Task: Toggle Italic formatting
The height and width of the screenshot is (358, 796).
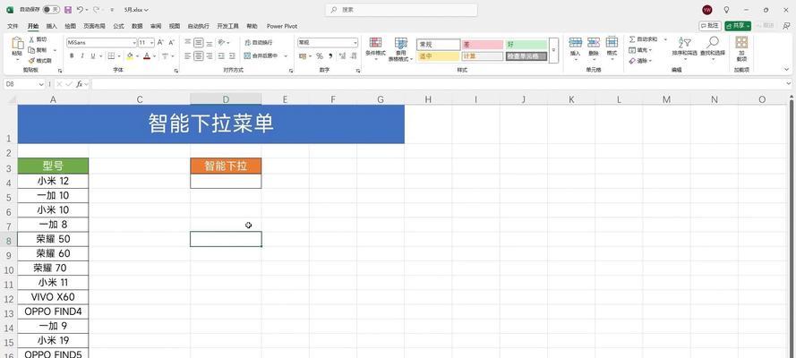Action: coord(82,55)
